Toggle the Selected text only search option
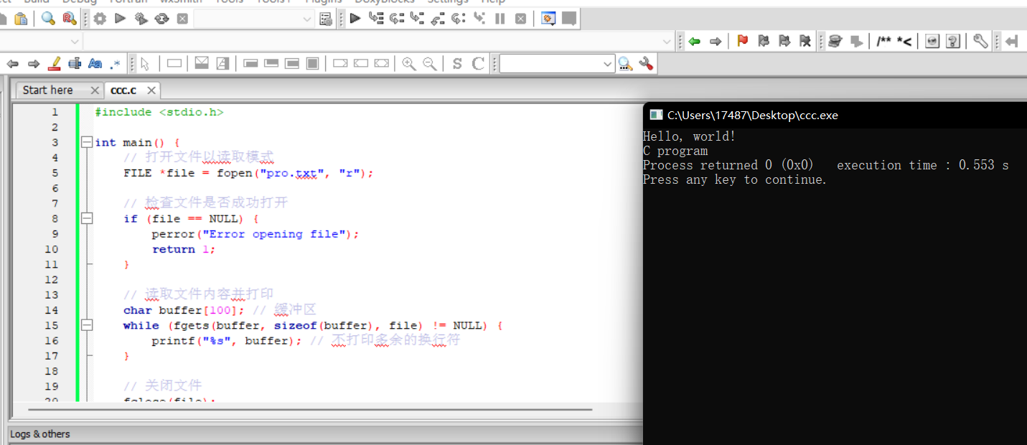 (75, 64)
